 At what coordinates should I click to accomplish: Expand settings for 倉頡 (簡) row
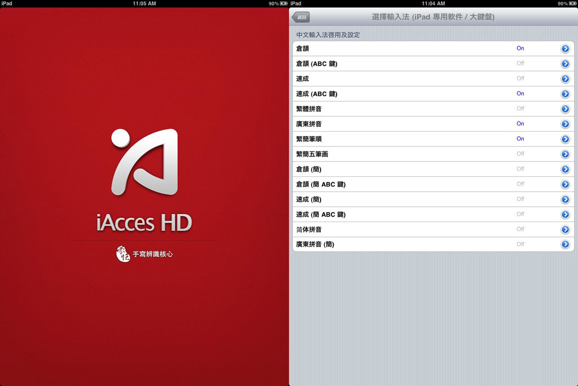565,169
